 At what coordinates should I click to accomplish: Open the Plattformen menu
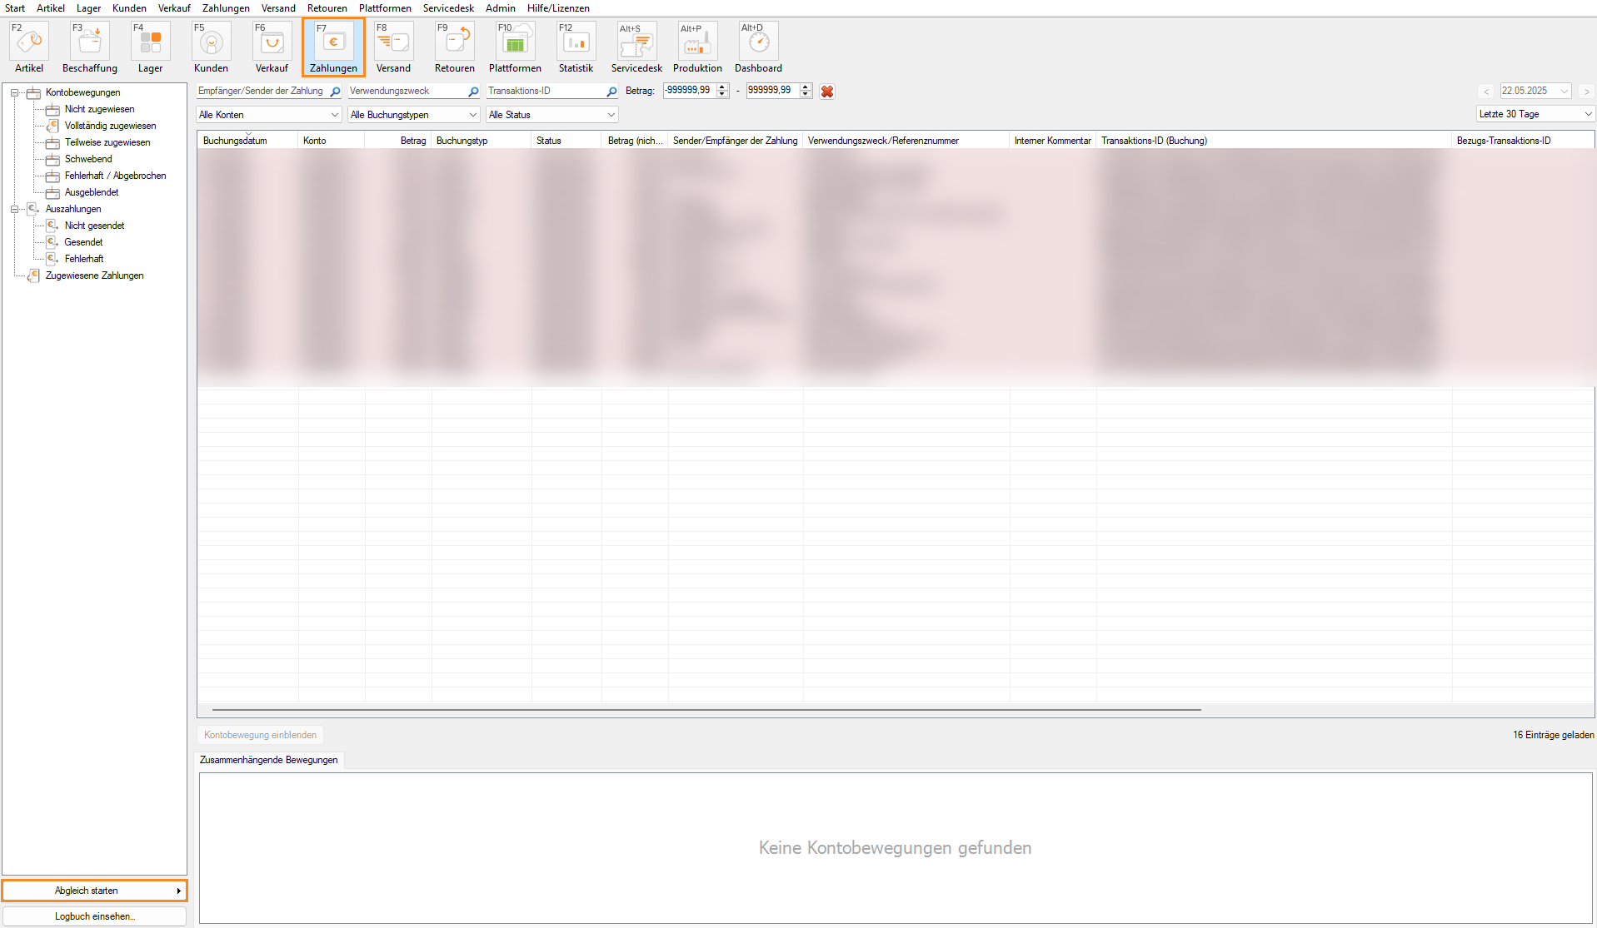(x=385, y=8)
